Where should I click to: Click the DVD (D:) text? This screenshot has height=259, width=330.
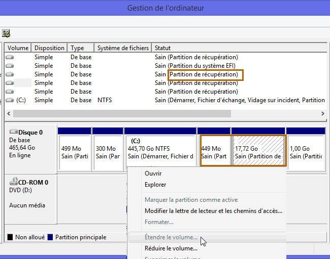click(20, 190)
